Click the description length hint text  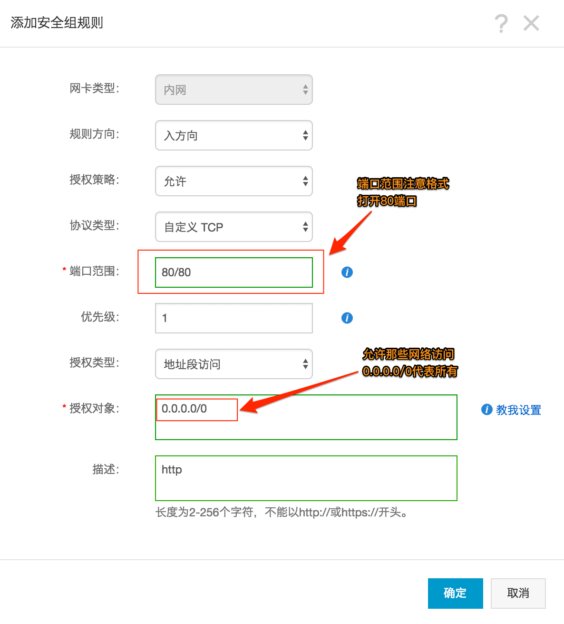pyautogui.click(x=282, y=513)
